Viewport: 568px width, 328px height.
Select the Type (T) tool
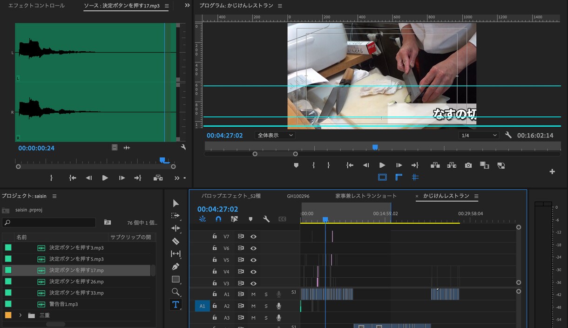176,305
